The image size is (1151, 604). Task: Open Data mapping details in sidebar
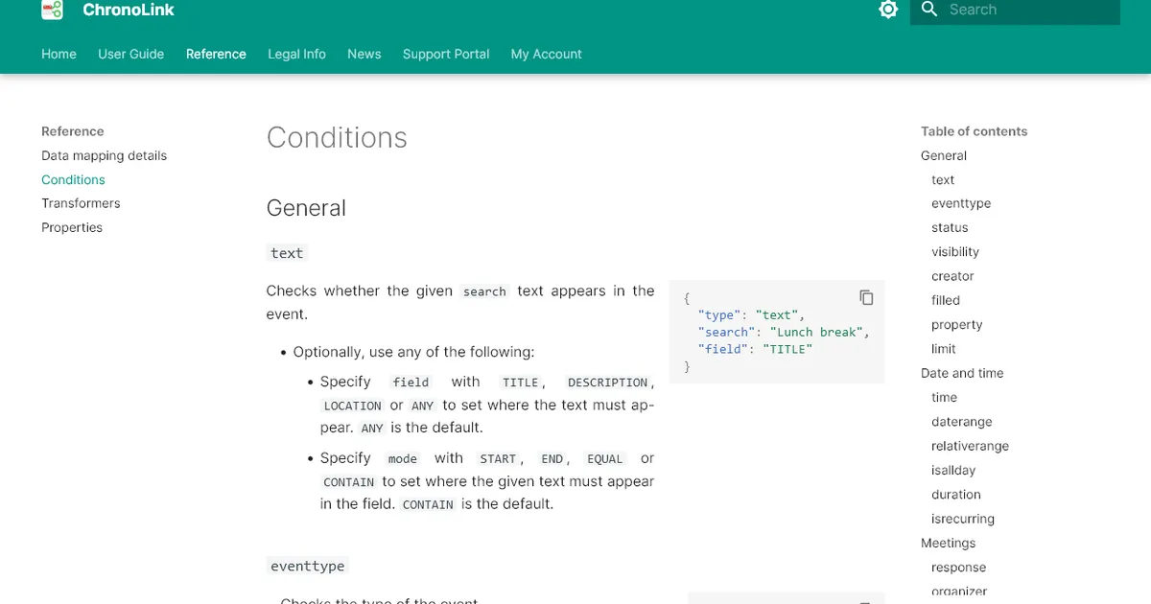click(x=104, y=155)
